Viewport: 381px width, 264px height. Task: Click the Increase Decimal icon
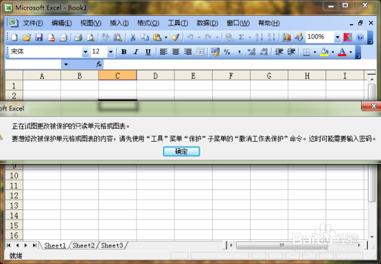[x=251, y=52]
